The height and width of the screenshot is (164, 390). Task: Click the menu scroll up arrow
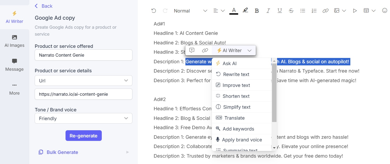274,61
